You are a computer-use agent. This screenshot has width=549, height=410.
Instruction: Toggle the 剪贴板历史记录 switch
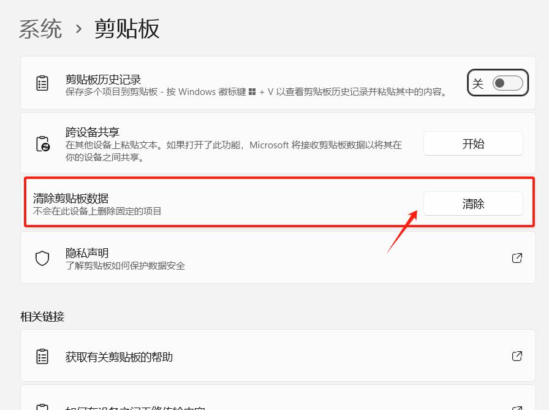tap(507, 83)
